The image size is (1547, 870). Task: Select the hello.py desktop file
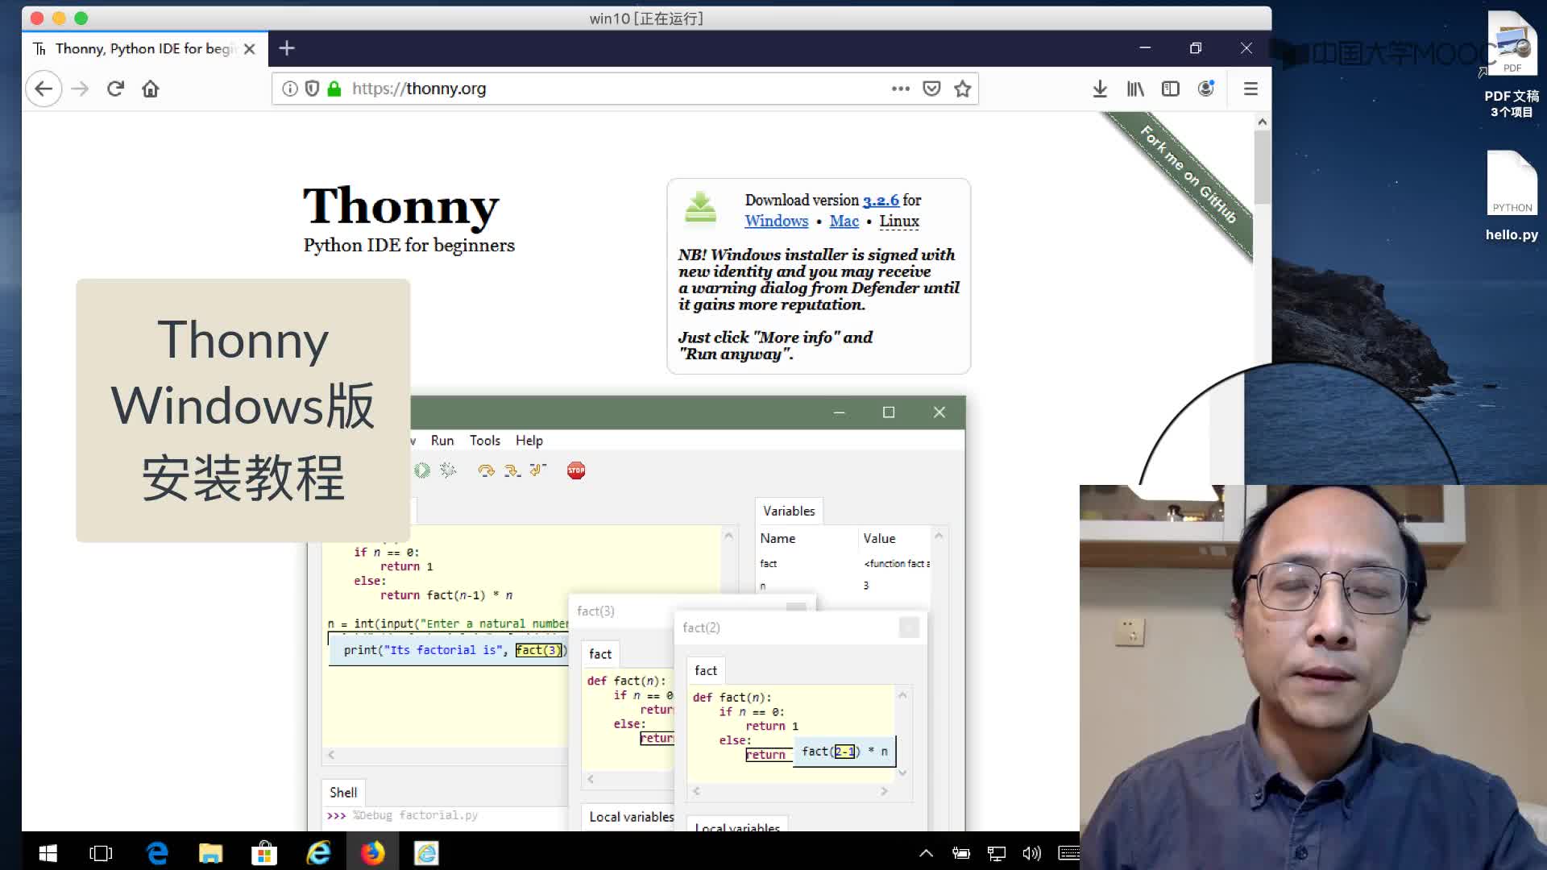(x=1512, y=197)
